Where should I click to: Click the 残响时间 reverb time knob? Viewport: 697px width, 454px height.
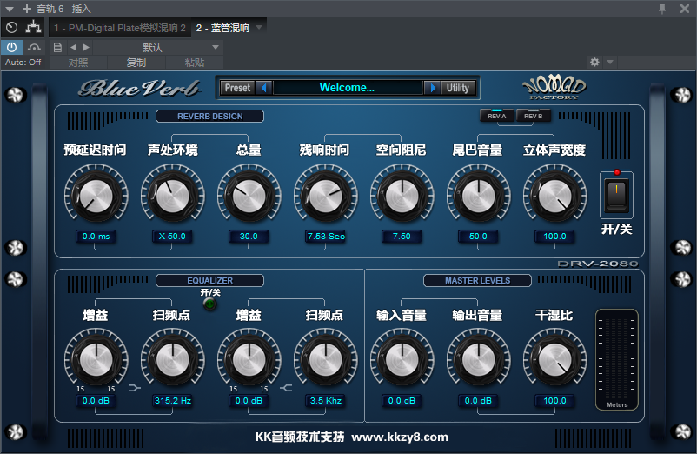tap(325, 196)
